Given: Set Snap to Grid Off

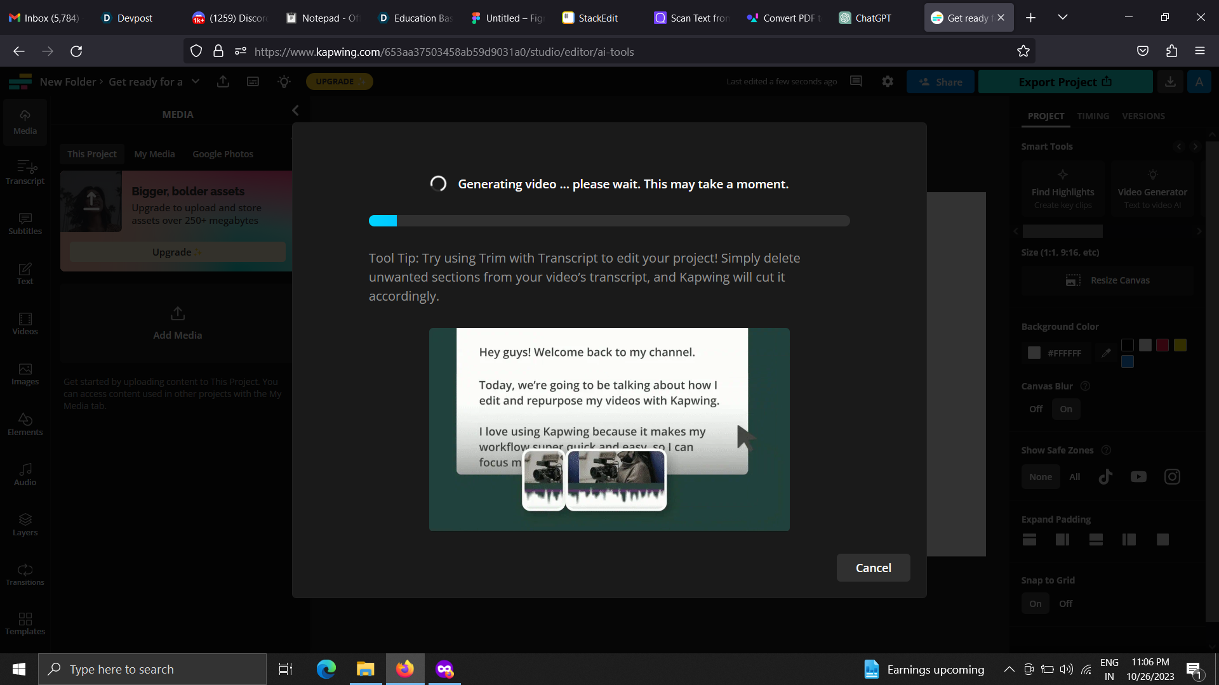Looking at the screenshot, I should pos(1065,604).
